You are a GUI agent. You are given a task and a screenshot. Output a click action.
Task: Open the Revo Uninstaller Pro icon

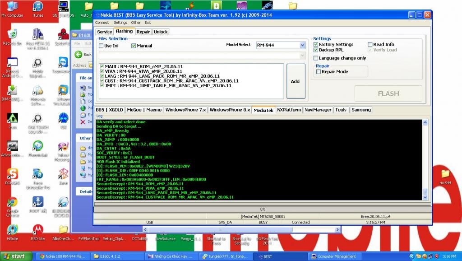[x=38, y=179]
